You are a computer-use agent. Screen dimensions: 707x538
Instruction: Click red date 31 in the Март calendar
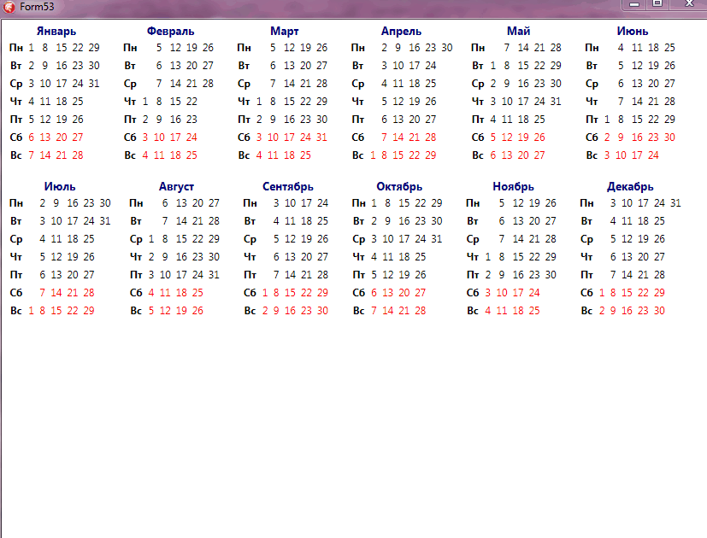(321, 137)
